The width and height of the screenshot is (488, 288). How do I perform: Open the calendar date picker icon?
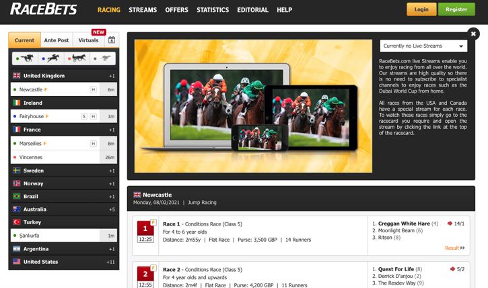click(x=112, y=40)
